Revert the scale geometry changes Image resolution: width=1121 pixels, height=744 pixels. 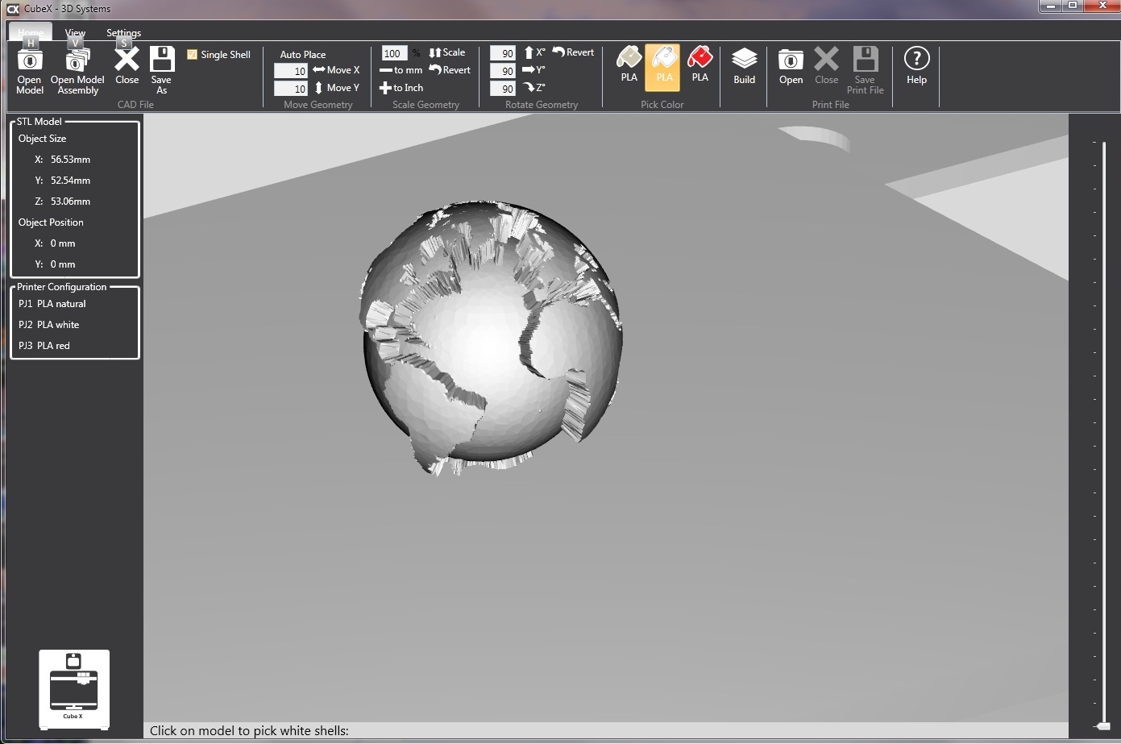(x=450, y=70)
